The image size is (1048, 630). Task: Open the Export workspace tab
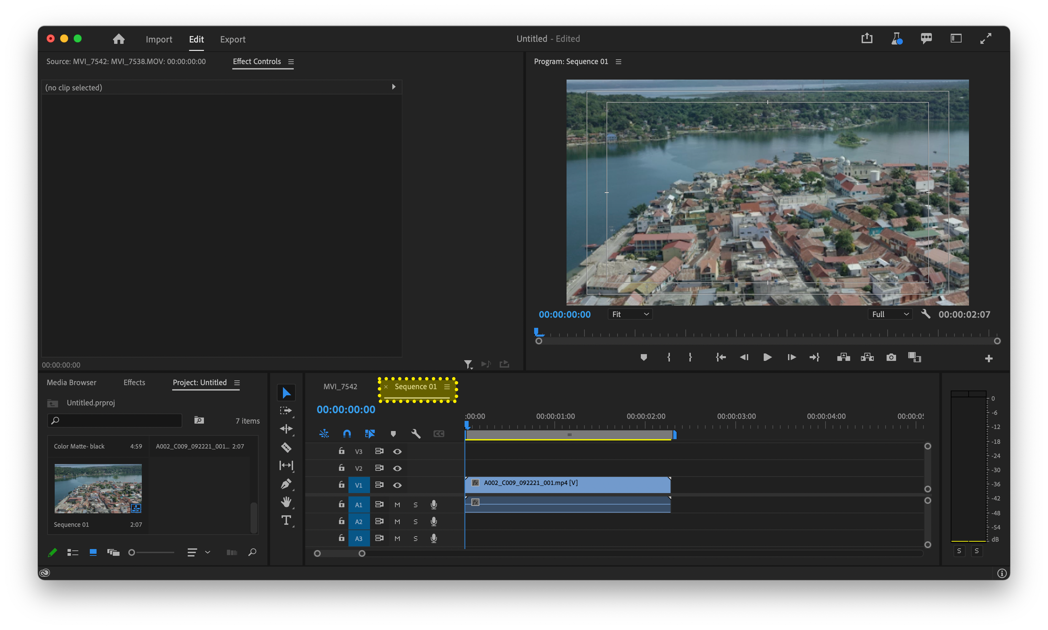[233, 39]
